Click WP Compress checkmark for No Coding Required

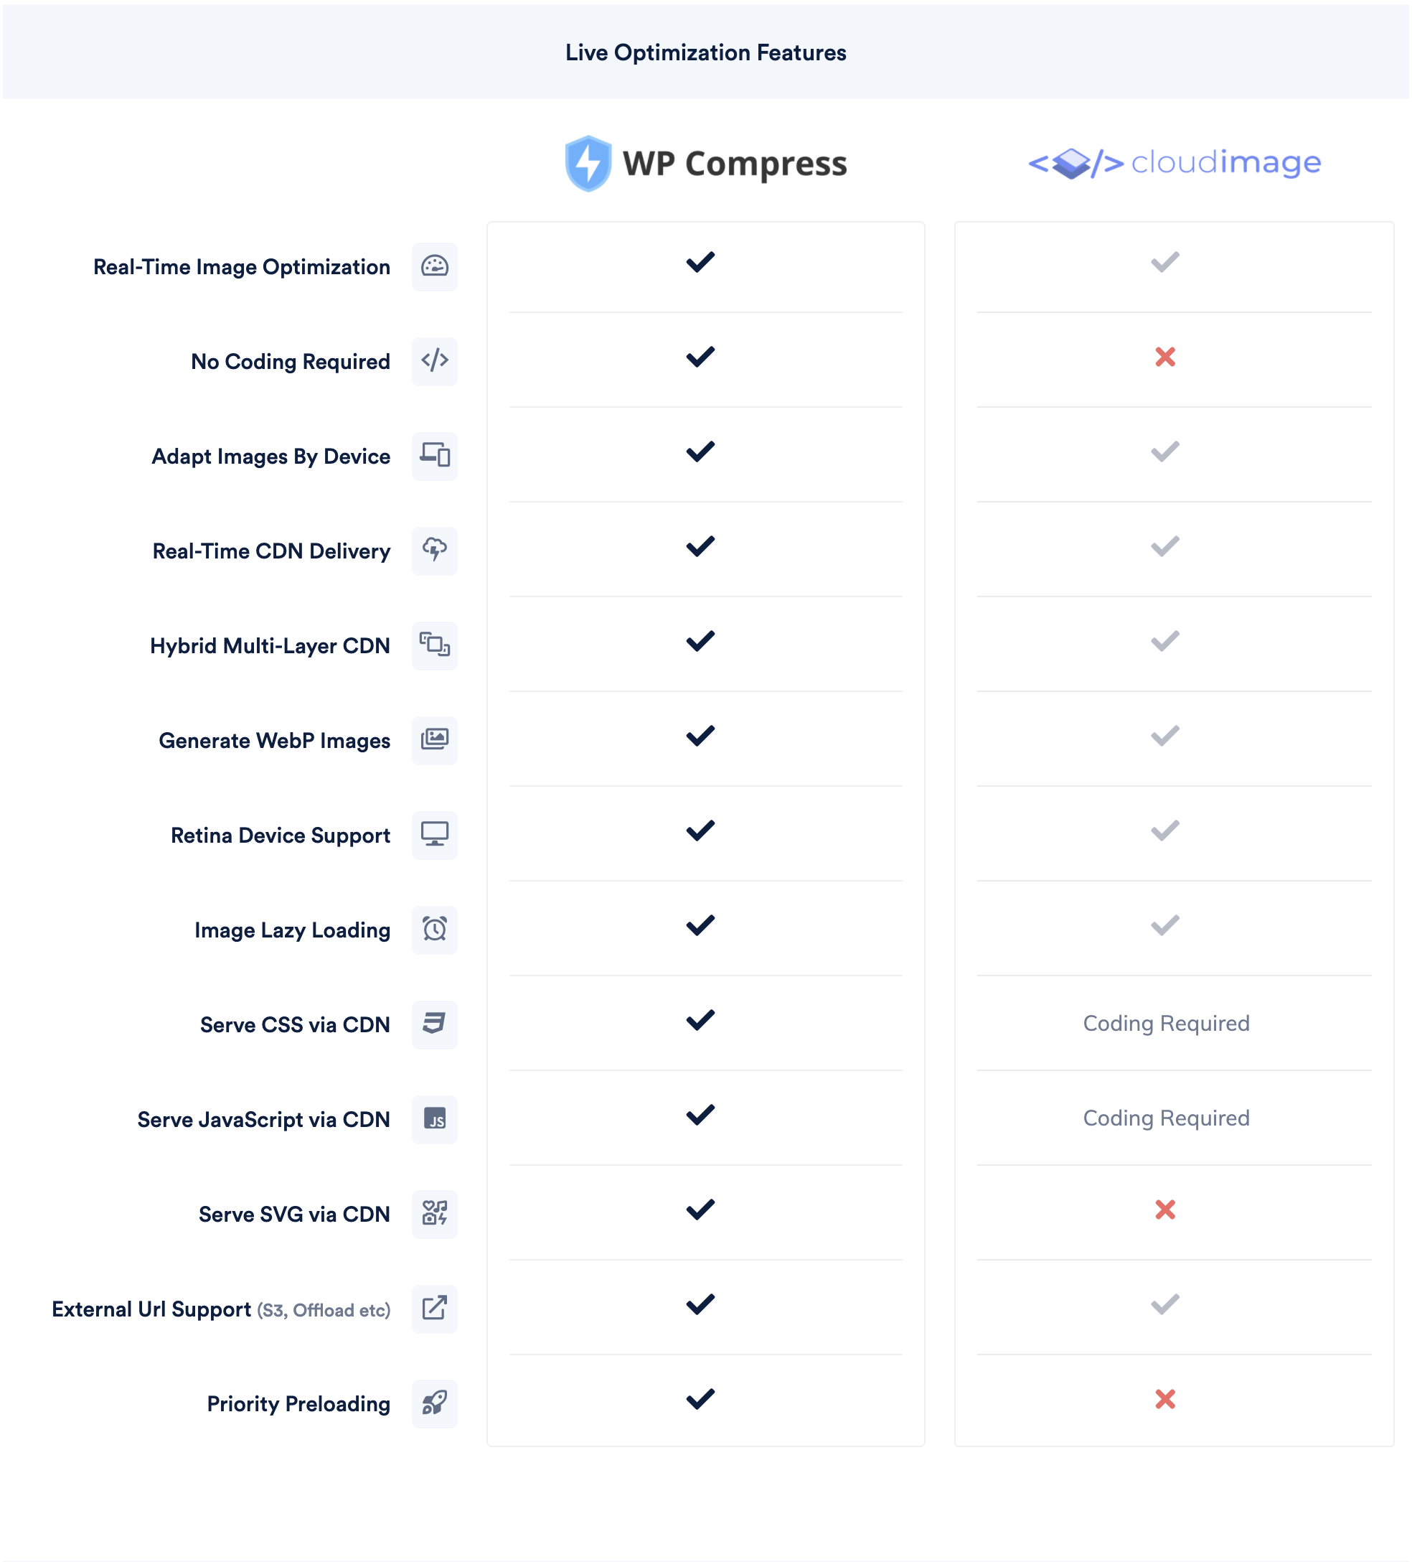pyautogui.click(x=700, y=357)
